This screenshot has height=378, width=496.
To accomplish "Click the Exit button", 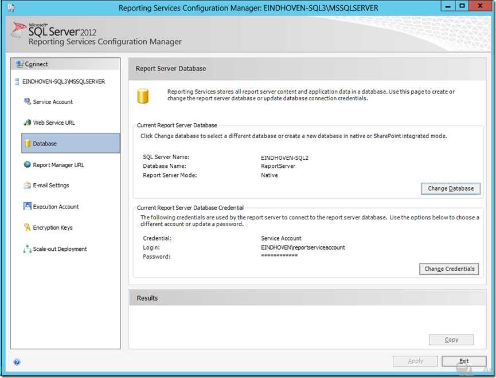I will click(464, 361).
